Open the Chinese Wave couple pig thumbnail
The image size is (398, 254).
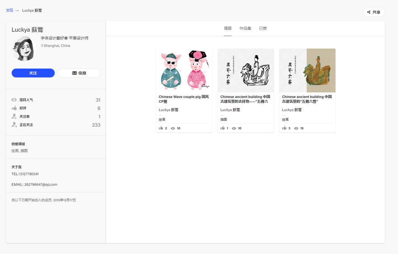tap(184, 70)
